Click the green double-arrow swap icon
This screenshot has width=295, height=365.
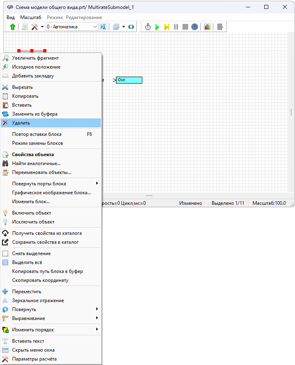(x=131, y=27)
